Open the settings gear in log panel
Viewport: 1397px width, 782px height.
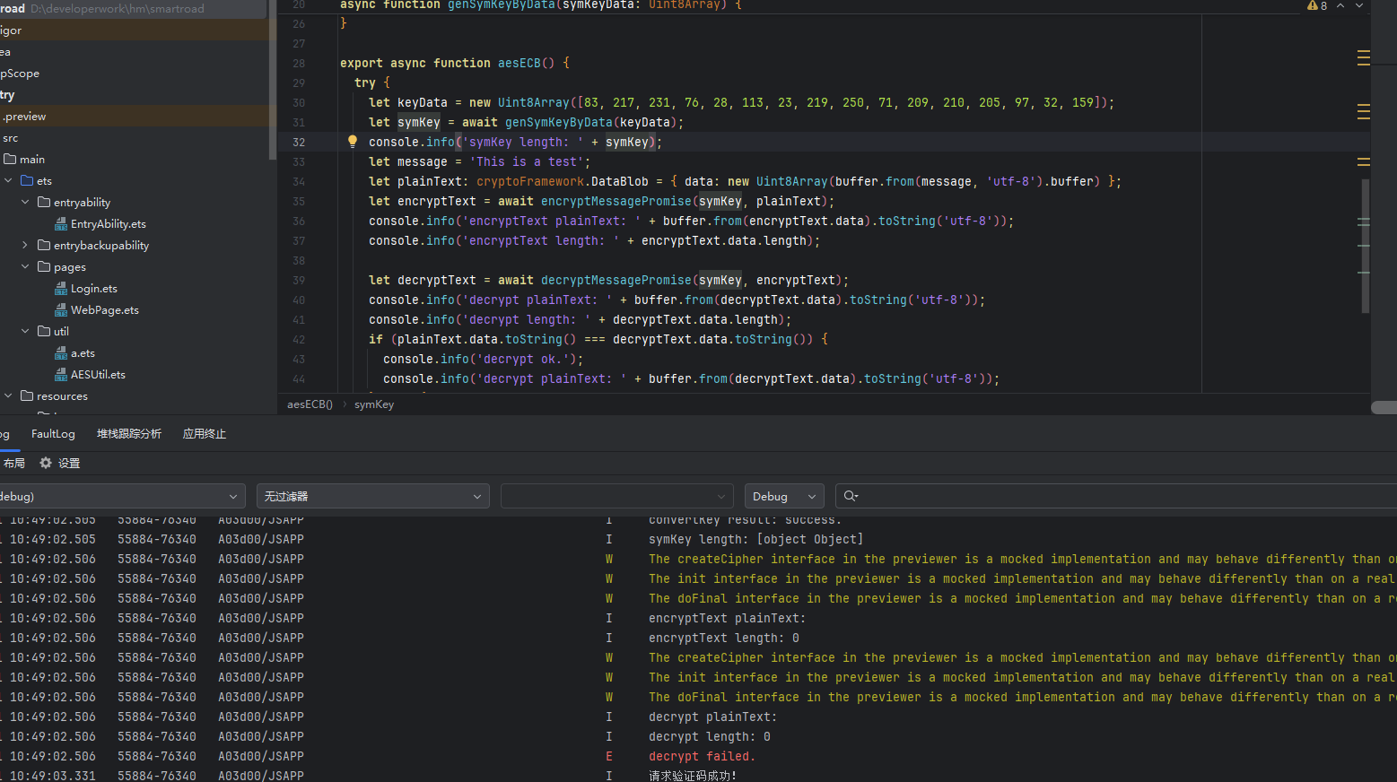tap(46, 463)
